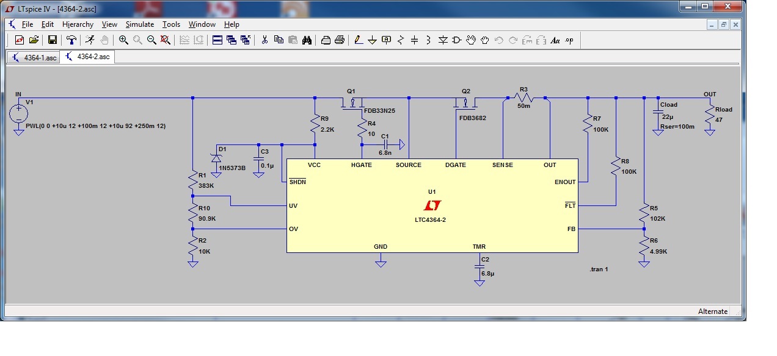The width and height of the screenshot is (777, 356).
Task: Open the Hierarchy menu
Action: [78, 24]
